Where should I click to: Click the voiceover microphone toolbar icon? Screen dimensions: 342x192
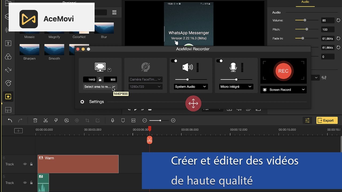pos(112,121)
